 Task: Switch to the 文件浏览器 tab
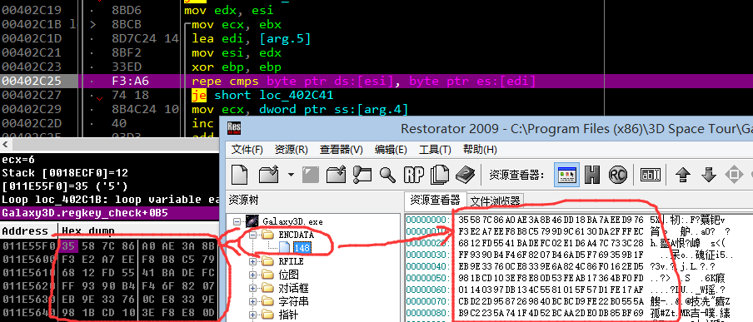pyautogui.click(x=495, y=201)
